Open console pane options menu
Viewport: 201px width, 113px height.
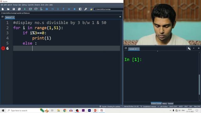(x=199, y=48)
